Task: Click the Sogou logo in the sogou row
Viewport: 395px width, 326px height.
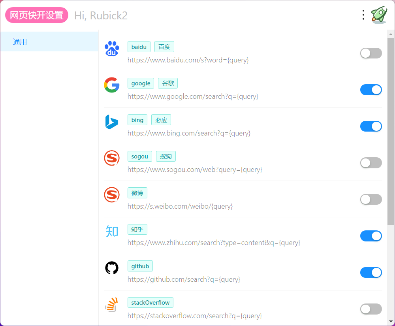Action: (x=112, y=158)
